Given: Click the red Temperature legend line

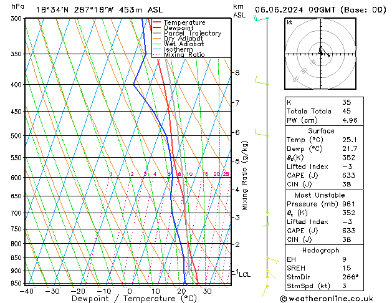Looking at the screenshot, I should click(156, 22).
